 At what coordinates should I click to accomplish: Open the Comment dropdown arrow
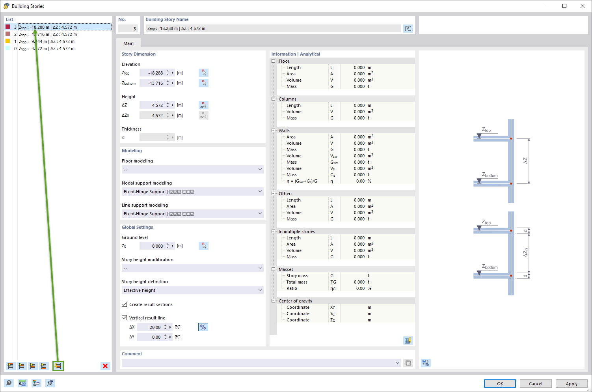pyautogui.click(x=397, y=363)
